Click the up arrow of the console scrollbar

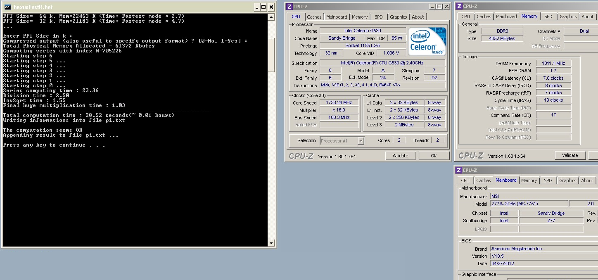coord(271,17)
